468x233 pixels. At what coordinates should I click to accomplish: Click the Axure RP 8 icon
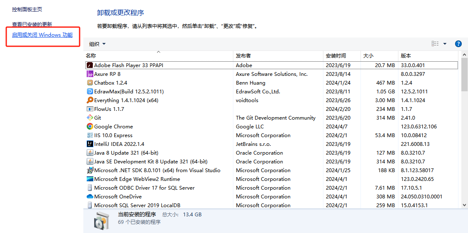pyautogui.click(x=90, y=74)
